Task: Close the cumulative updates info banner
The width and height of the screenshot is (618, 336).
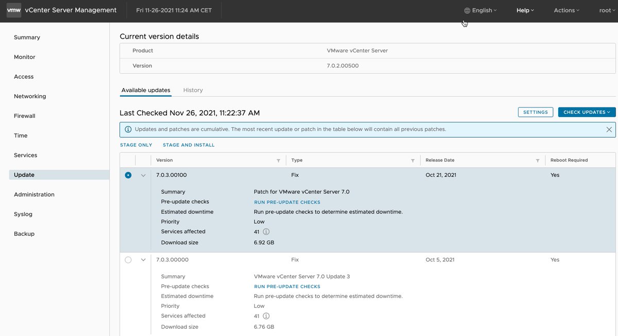Action: tap(609, 130)
